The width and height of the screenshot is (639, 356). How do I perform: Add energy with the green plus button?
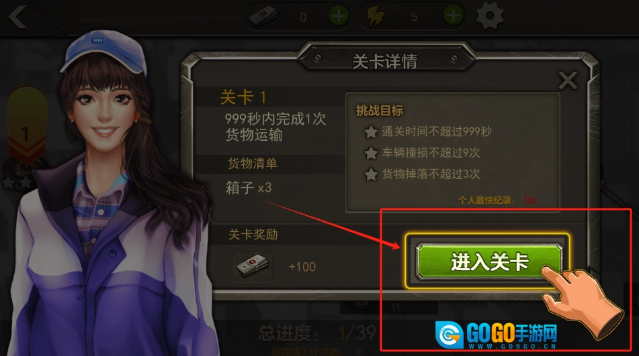[453, 16]
